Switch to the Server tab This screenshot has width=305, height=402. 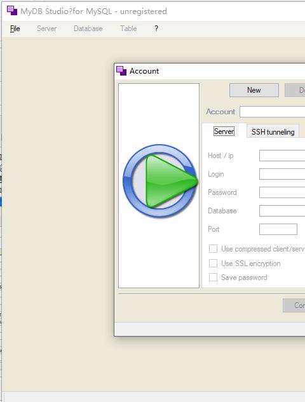click(224, 131)
